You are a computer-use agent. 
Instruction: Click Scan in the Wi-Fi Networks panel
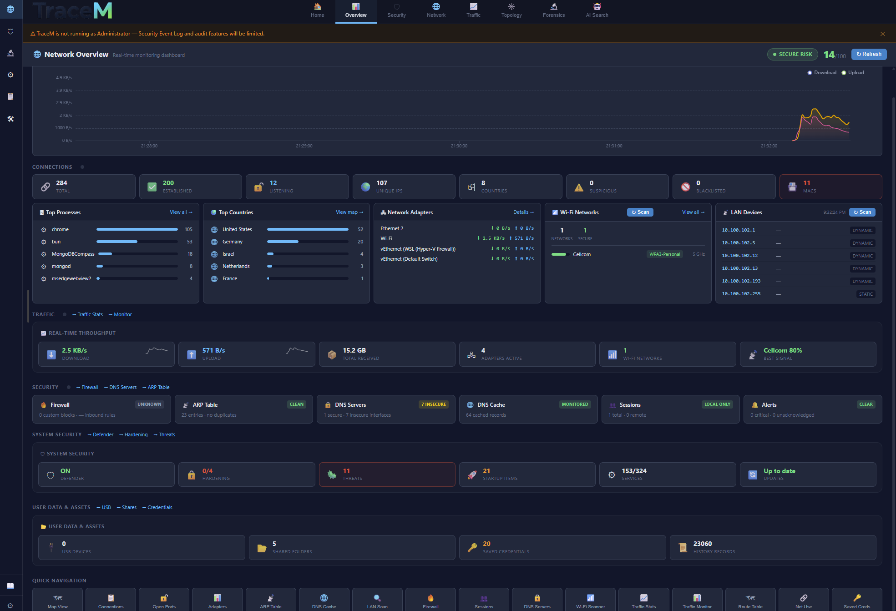coord(640,212)
